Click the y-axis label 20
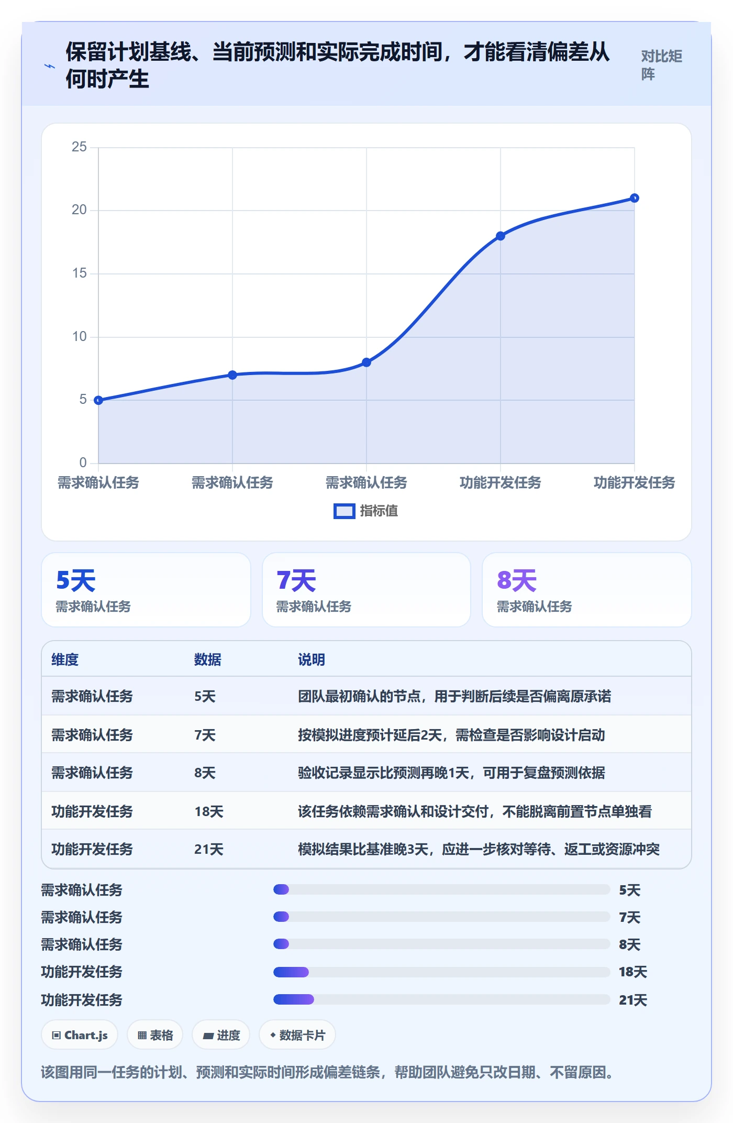 click(x=79, y=210)
